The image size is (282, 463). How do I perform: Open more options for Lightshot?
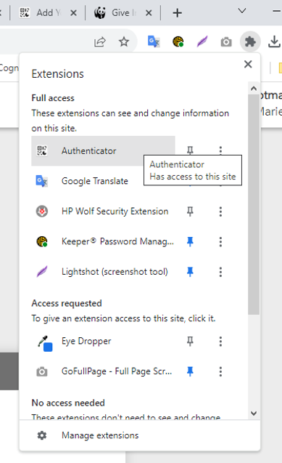pos(220,272)
